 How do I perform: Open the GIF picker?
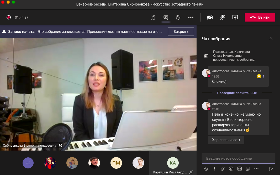tap(239, 169)
